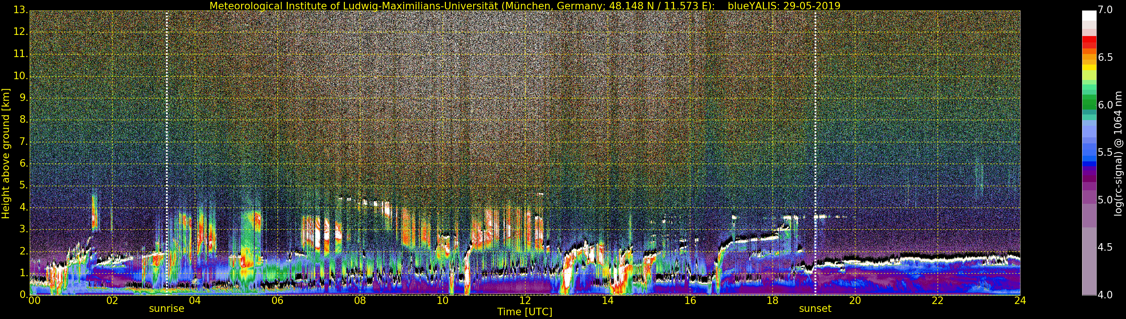1126x319 pixels.
Task: Click the 'Time [UTC]' axis label
Action: pos(525,312)
